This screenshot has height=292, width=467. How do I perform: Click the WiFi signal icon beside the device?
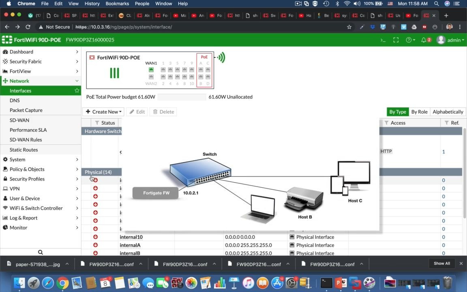click(221, 58)
